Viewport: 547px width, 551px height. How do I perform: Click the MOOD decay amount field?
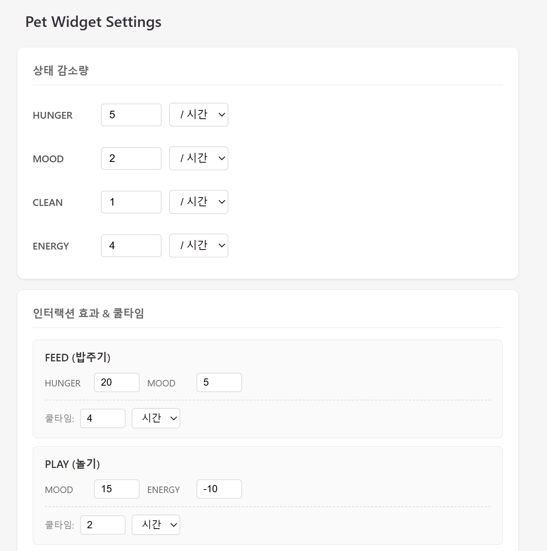click(x=131, y=159)
